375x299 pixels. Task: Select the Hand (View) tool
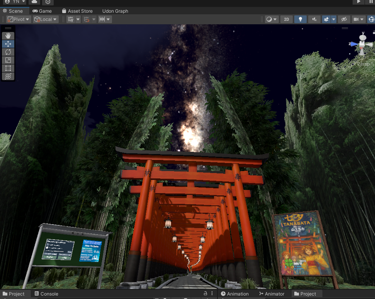[x=8, y=36]
